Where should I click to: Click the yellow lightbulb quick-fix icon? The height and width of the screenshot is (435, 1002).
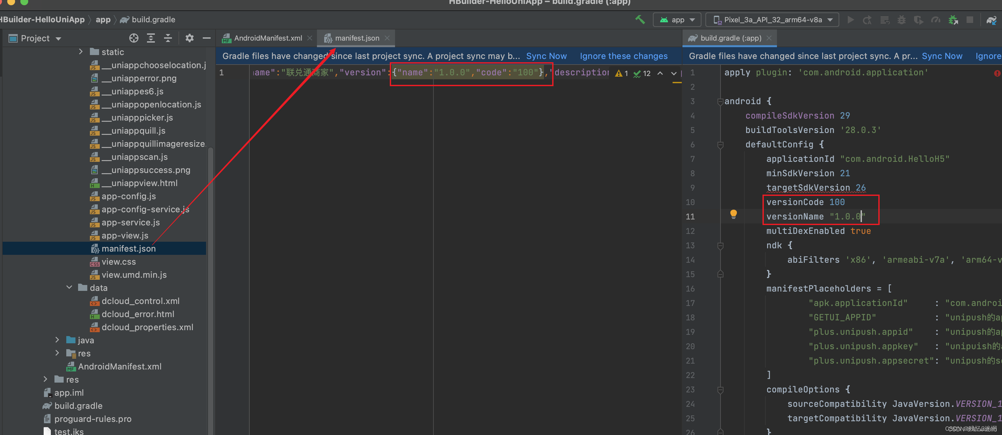(733, 214)
